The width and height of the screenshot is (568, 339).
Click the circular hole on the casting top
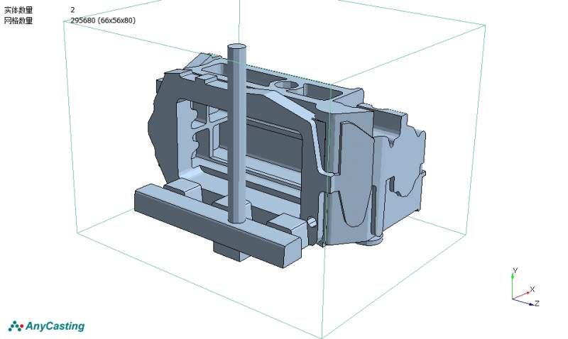(285, 85)
